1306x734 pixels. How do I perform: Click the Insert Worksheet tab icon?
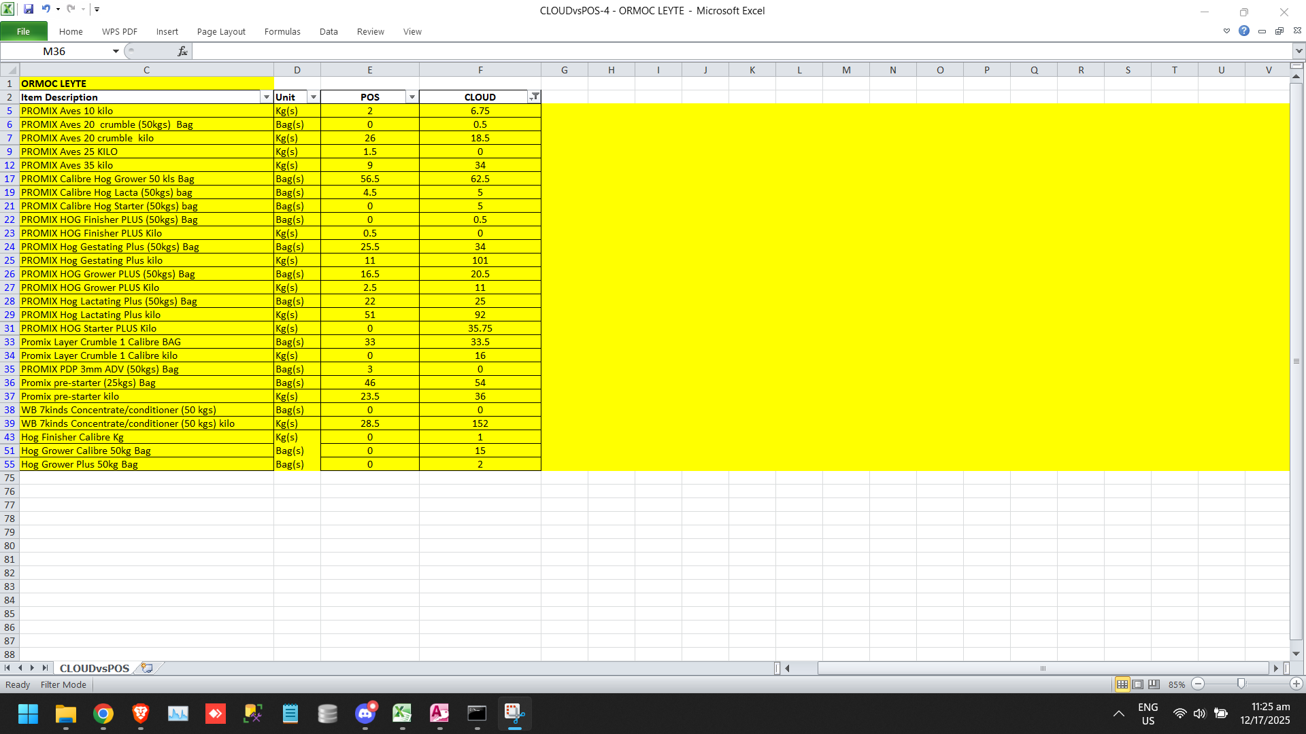(147, 668)
